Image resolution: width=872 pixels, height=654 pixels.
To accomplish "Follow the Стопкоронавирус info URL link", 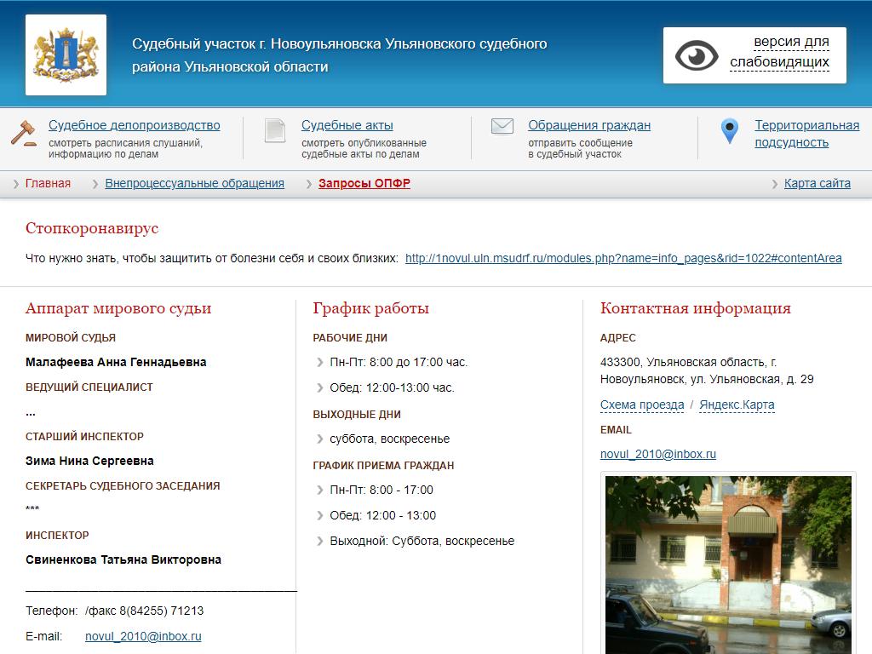I will [x=622, y=258].
